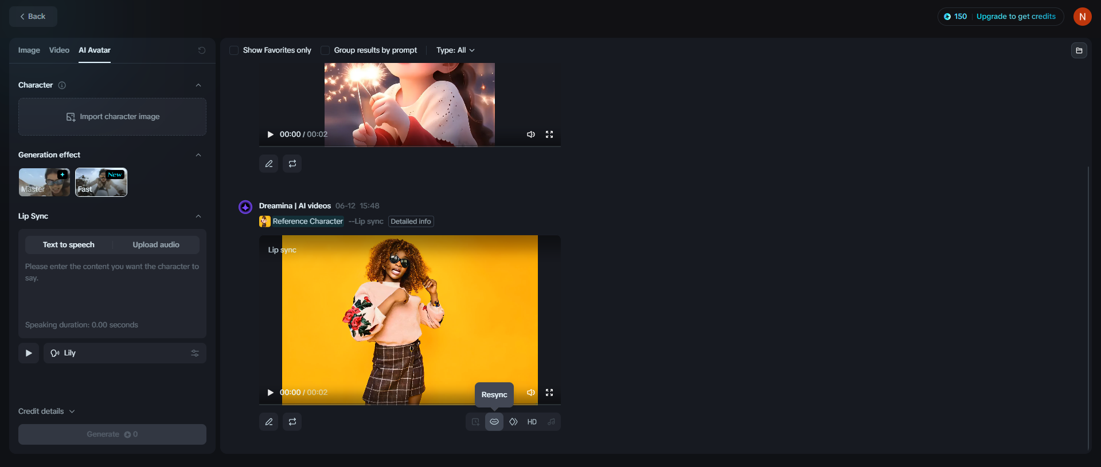Enable Group results by prompt checkbox
The height and width of the screenshot is (467, 1101).
(325, 50)
